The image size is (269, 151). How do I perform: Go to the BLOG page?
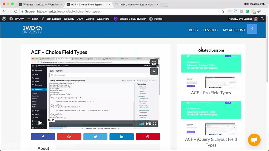click(193, 30)
